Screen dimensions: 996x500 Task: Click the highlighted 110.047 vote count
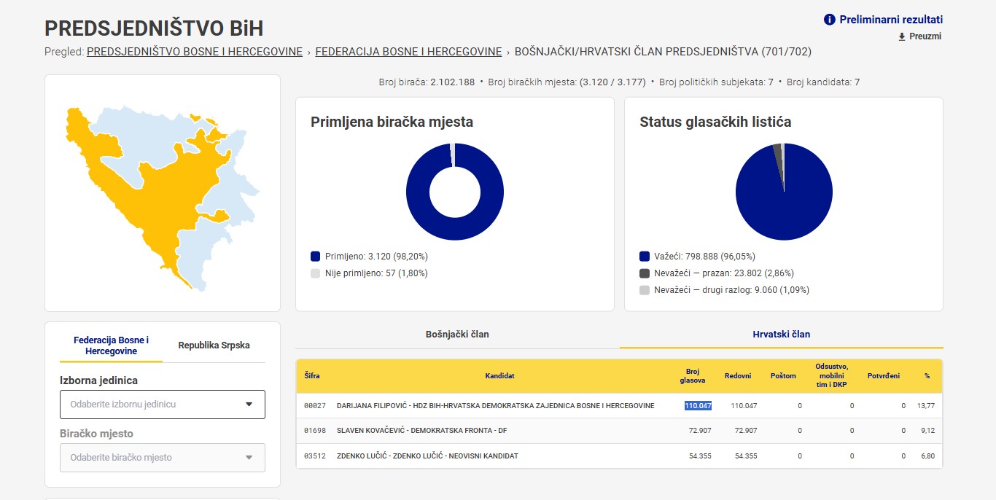(698, 405)
